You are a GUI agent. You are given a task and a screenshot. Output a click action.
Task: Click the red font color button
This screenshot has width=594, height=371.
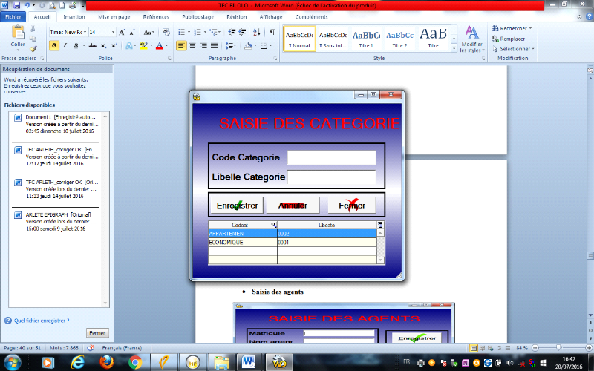coord(160,46)
